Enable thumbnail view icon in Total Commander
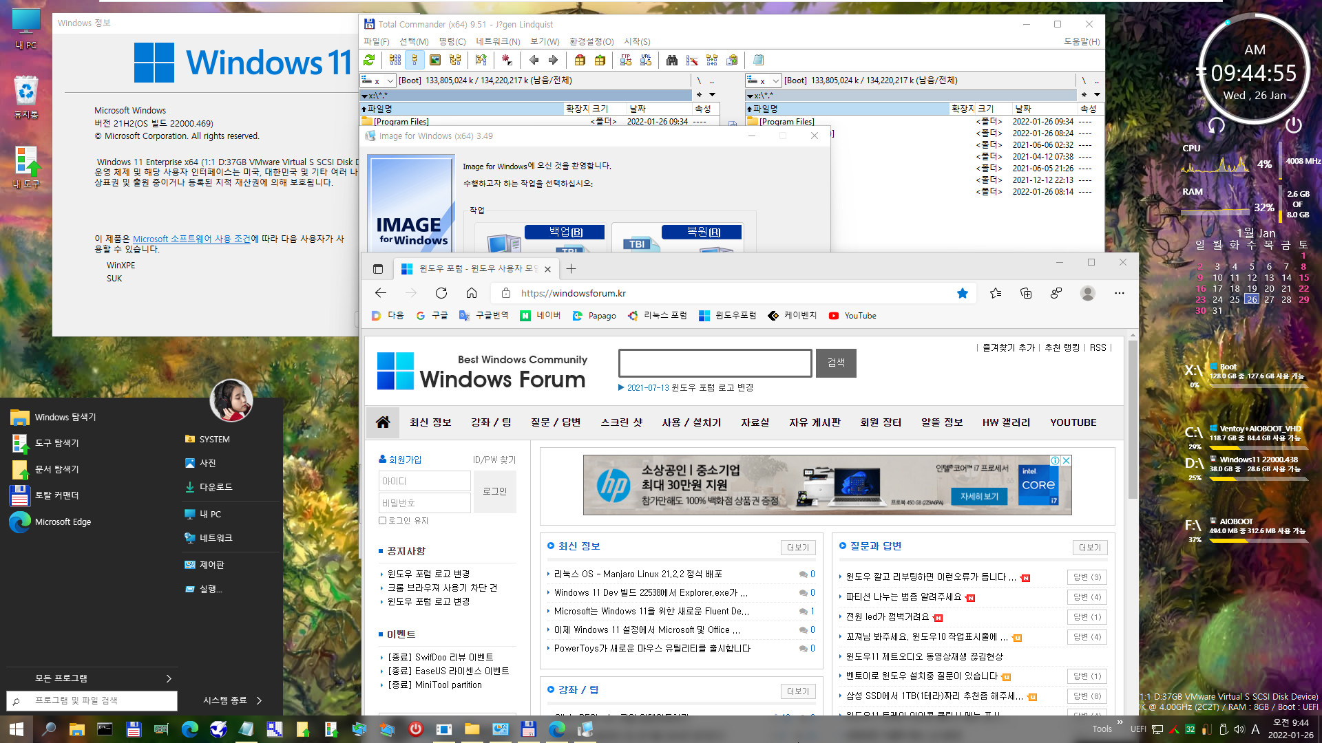1322x743 pixels. point(435,60)
